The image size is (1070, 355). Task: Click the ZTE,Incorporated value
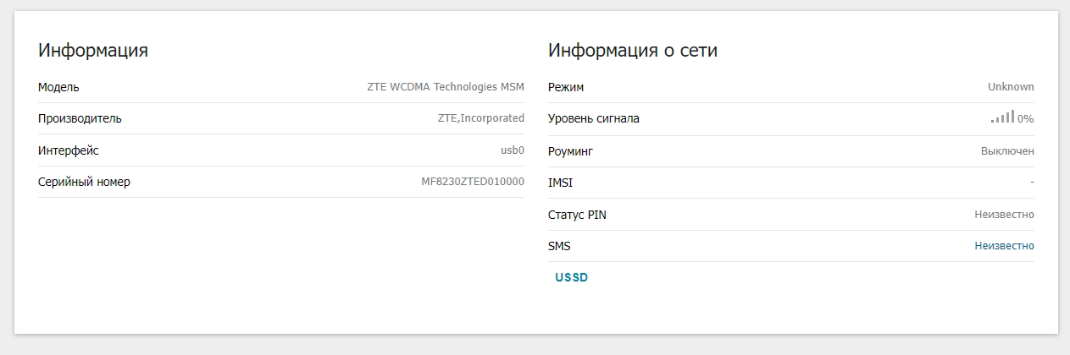coord(480,118)
